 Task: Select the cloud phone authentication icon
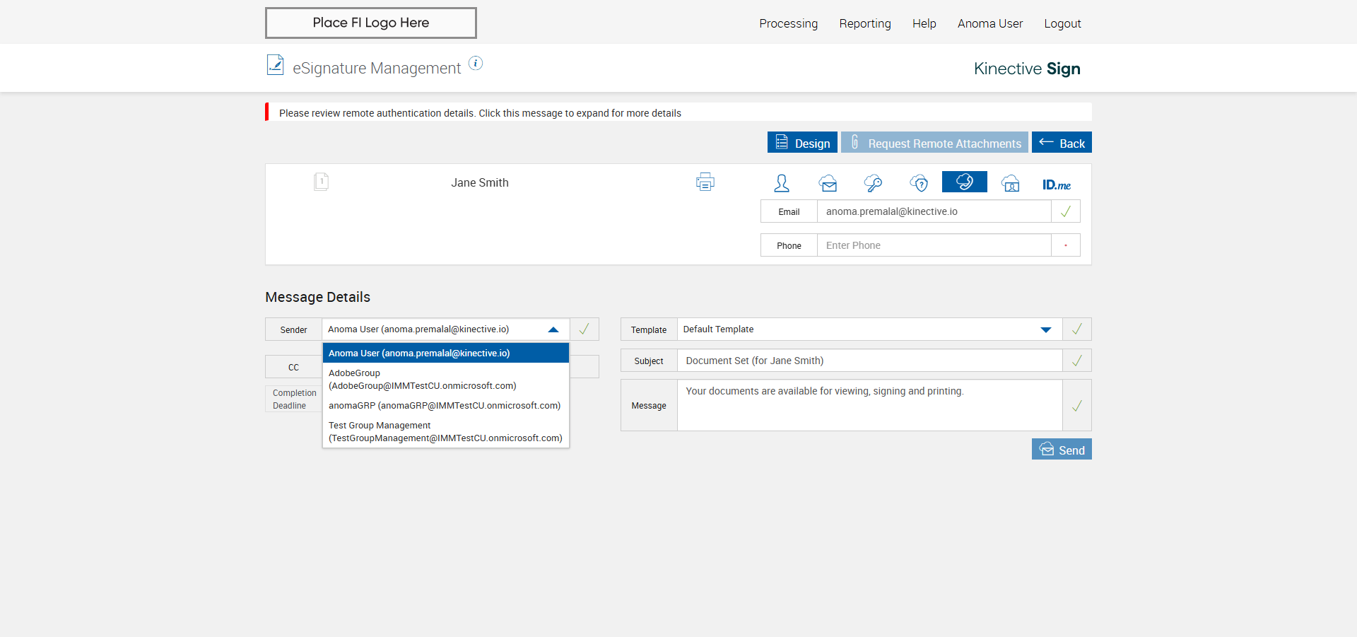click(964, 182)
